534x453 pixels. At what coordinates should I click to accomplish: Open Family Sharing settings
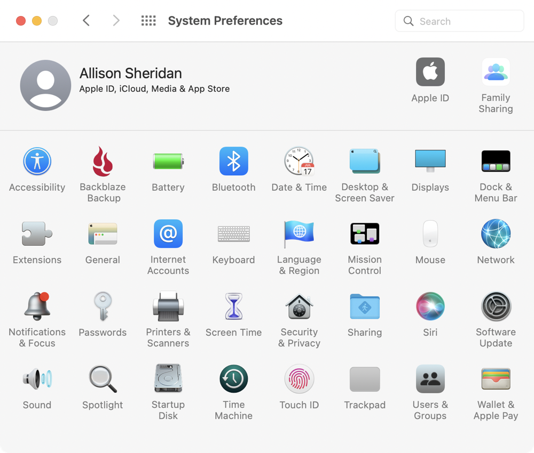pos(496,72)
